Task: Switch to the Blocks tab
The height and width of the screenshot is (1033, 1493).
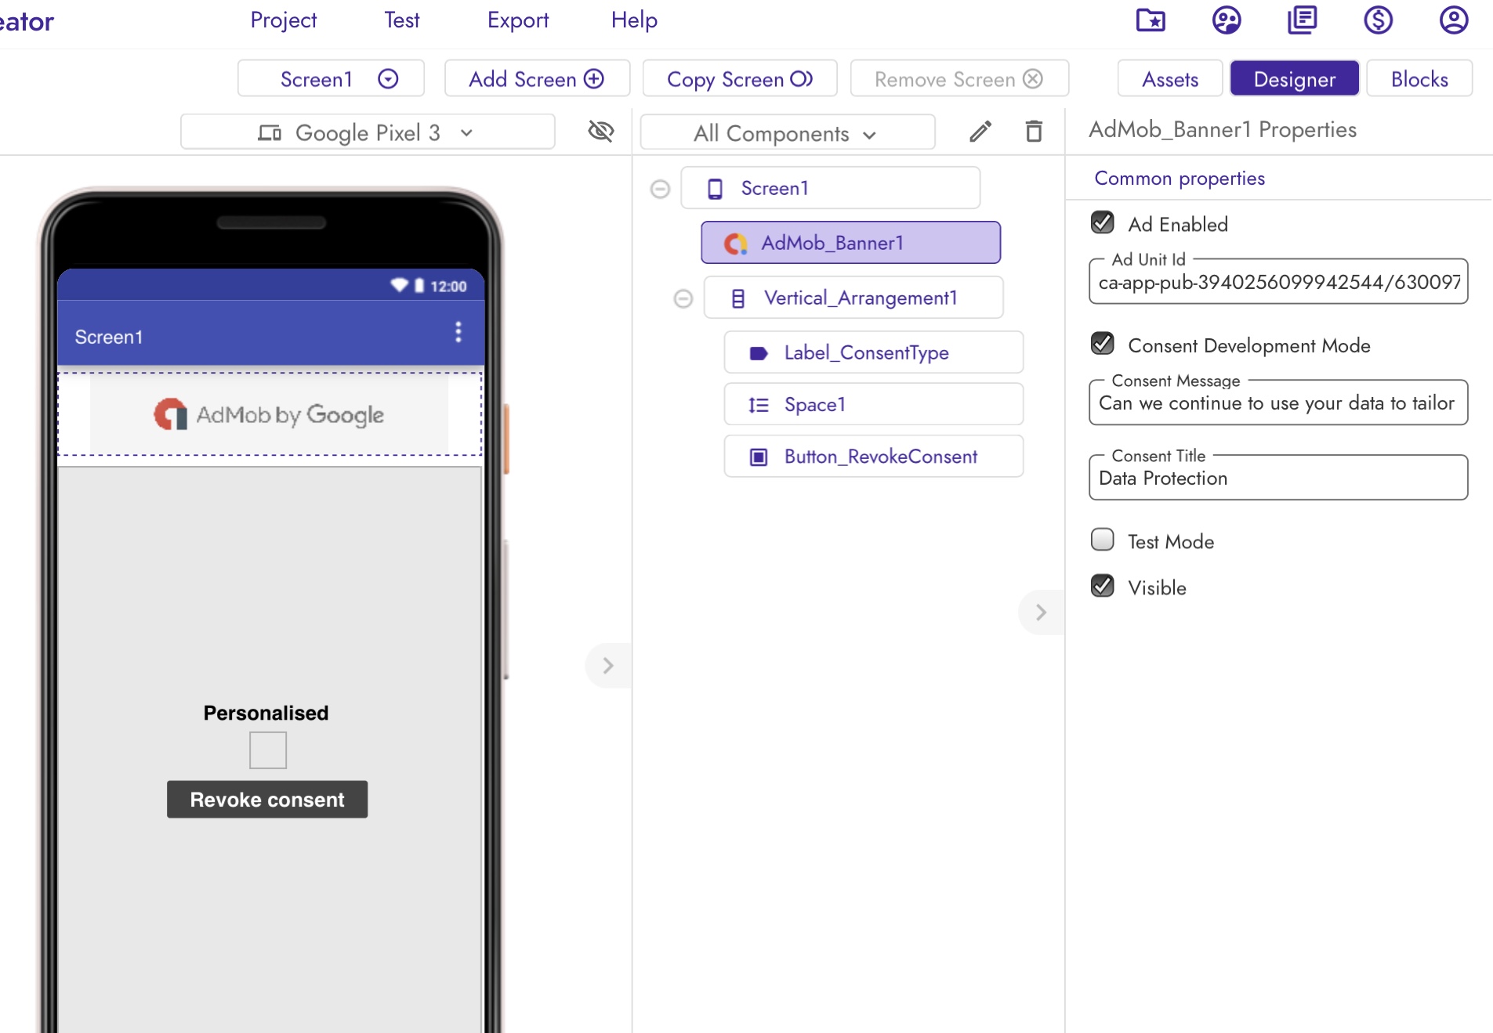Action: [1419, 79]
